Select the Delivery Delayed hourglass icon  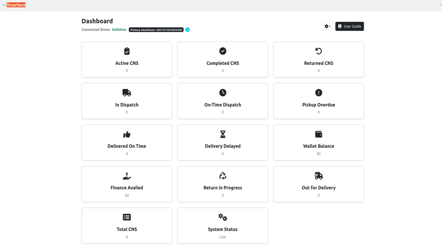point(223,134)
